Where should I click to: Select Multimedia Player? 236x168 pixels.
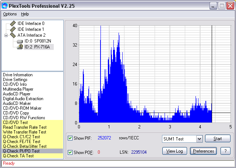tap(18, 89)
